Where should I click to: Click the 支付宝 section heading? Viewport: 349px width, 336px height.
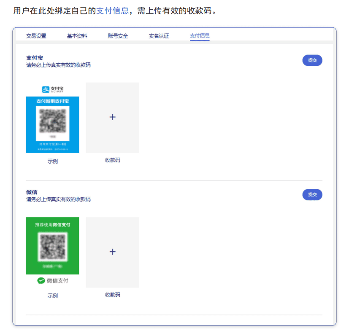pos(35,58)
